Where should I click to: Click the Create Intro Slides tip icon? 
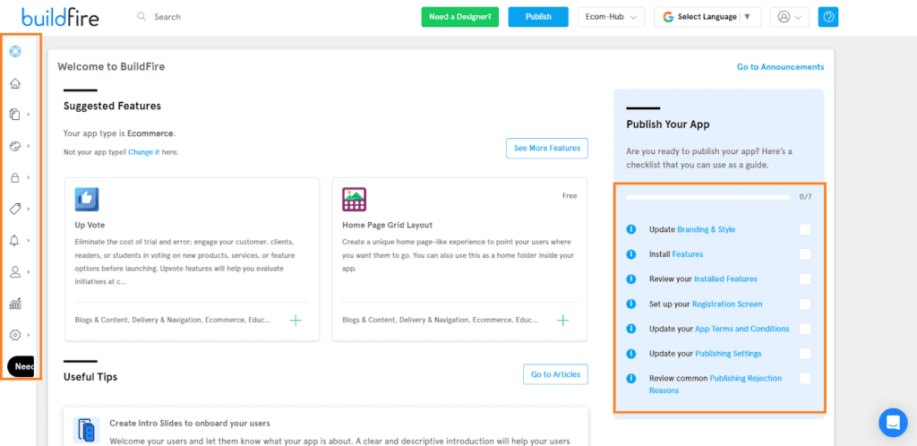86,430
